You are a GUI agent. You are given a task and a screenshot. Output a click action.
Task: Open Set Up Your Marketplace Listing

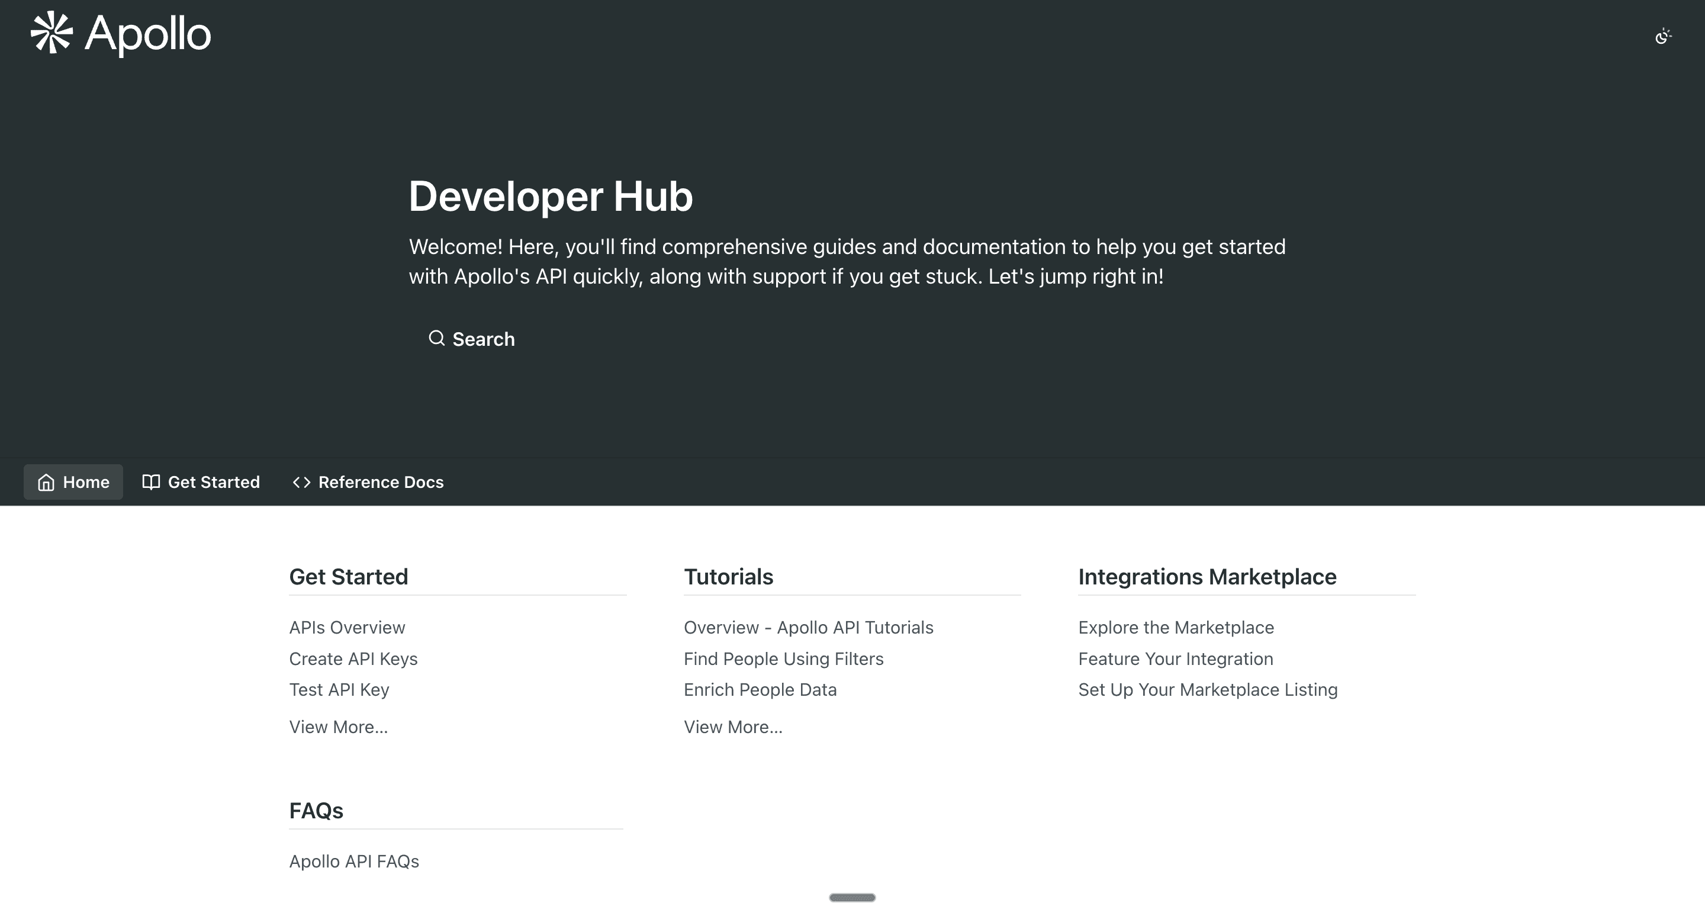pyautogui.click(x=1207, y=690)
